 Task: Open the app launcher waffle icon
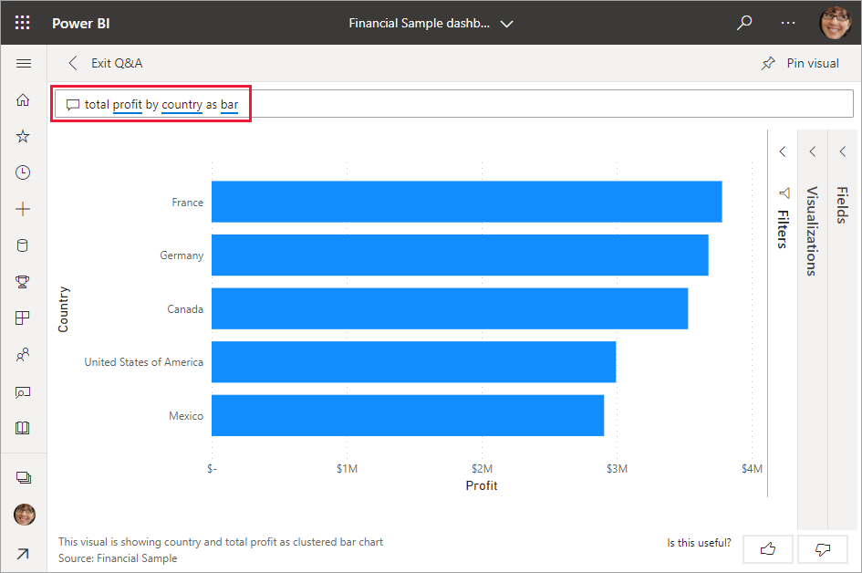coord(23,23)
